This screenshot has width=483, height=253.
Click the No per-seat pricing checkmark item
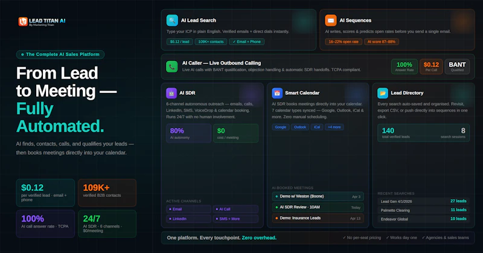click(362, 237)
